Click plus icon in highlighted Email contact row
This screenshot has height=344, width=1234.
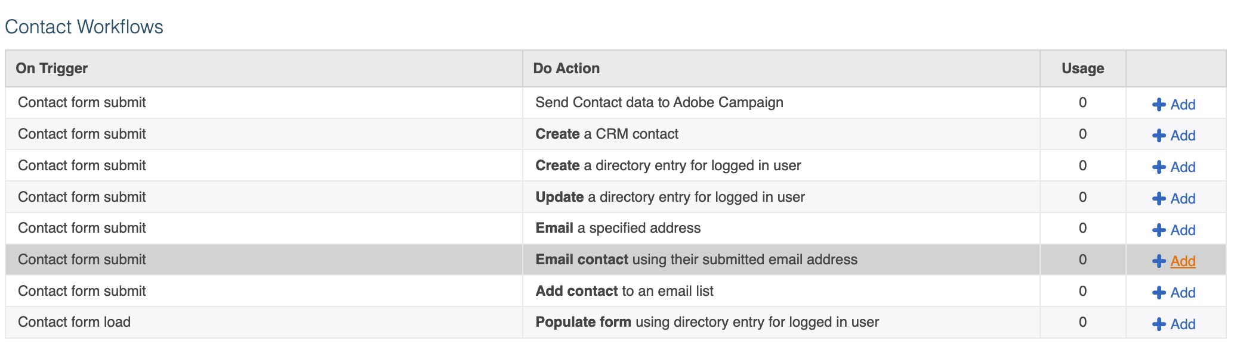[1159, 261]
